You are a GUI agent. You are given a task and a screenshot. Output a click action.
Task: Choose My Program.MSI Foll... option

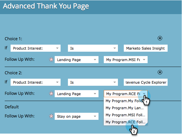[x=126, y=115]
